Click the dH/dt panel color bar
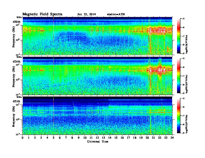The image size is (205, 158). (x=179, y=36)
